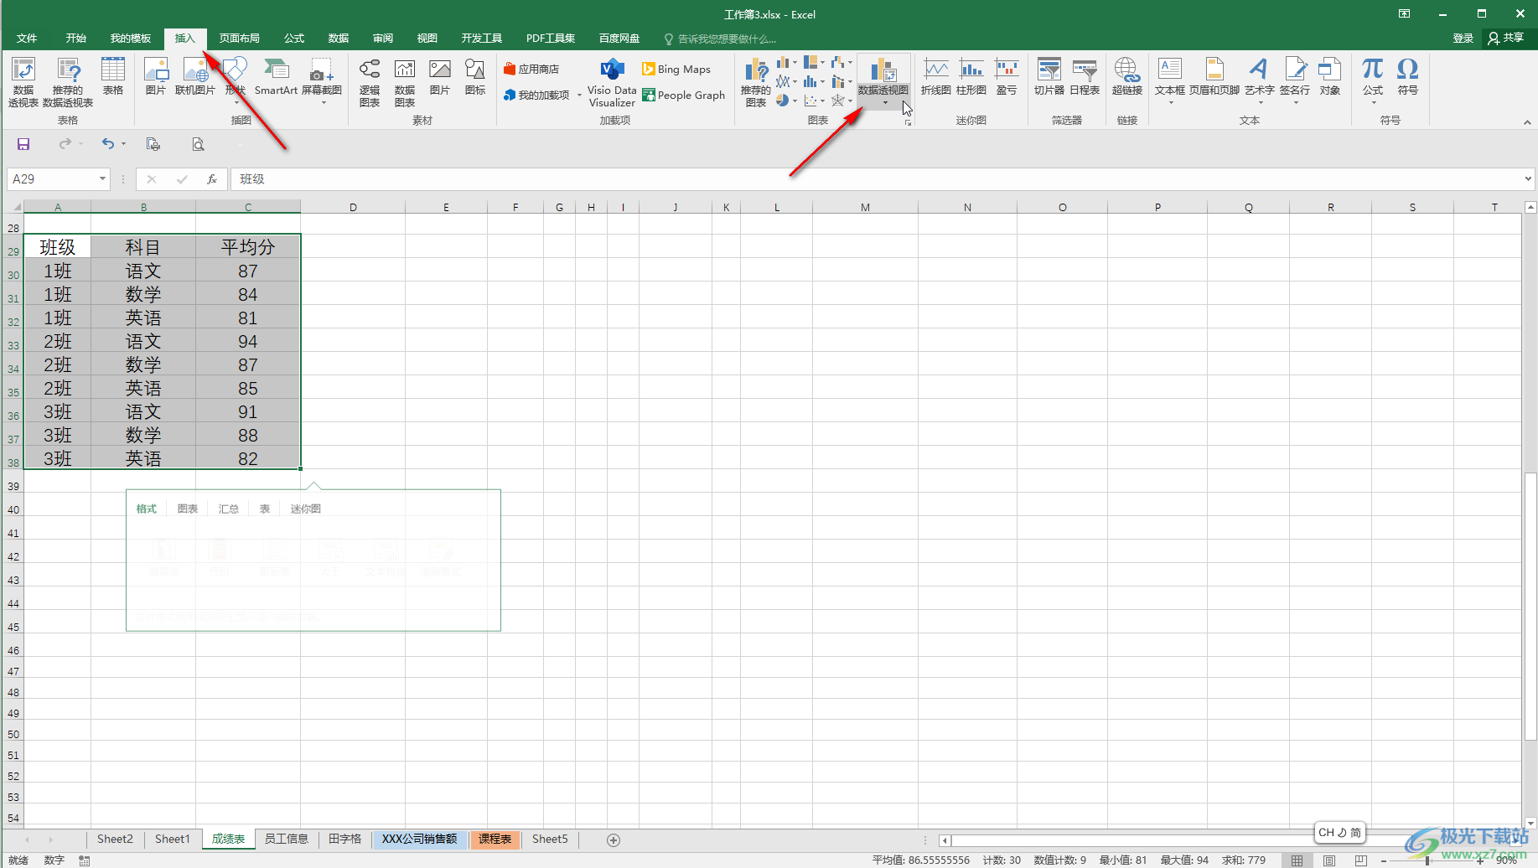Insert a hyperlink

(1127, 77)
